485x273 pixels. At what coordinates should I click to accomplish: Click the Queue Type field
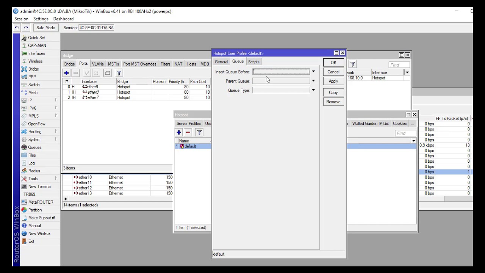281,90
